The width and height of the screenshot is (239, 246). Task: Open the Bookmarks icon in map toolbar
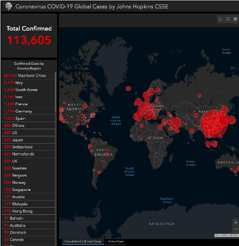(x=220, y=19)
